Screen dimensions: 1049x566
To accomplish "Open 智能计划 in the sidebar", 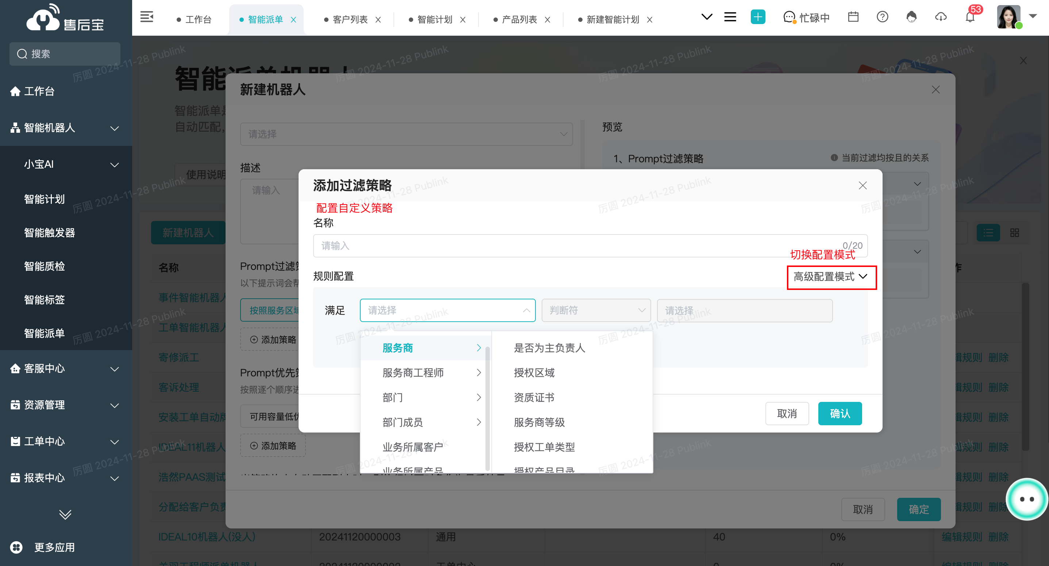I will (x=45, y=199).
